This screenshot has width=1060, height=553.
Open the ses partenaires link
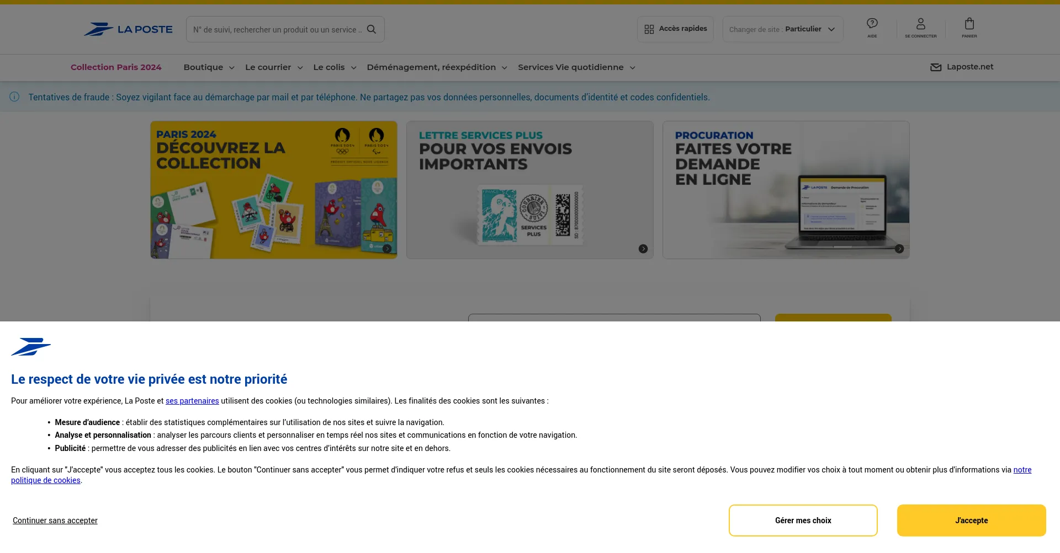coord(192,401)
